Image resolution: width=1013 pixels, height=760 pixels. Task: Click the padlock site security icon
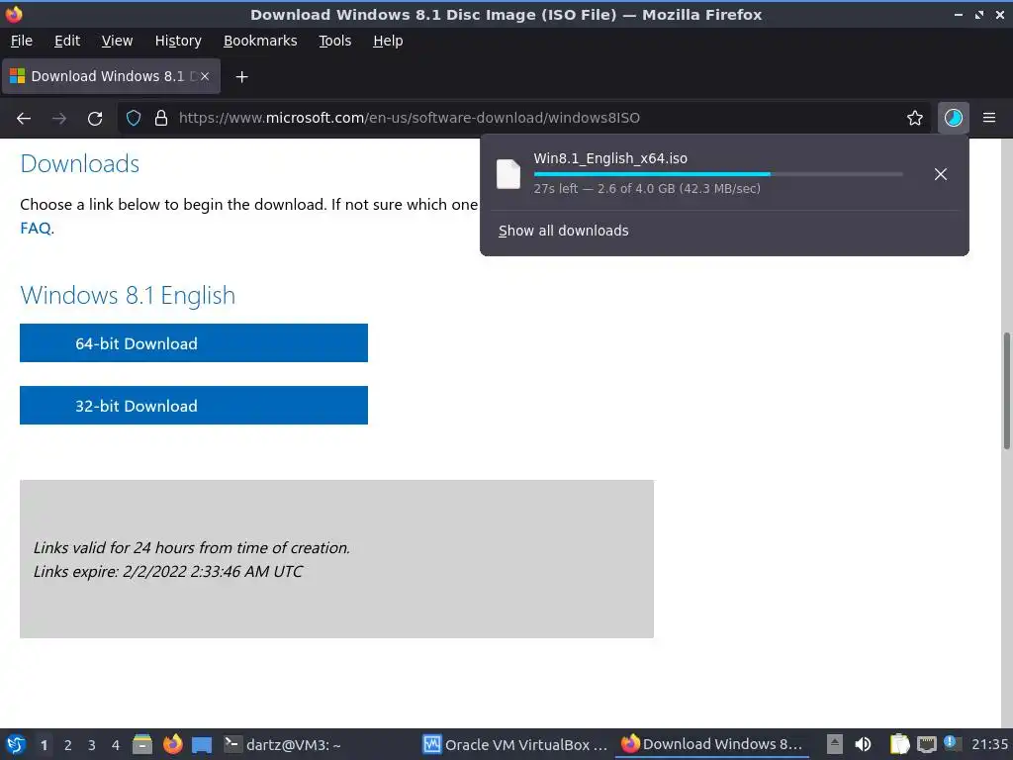point(161,118)
